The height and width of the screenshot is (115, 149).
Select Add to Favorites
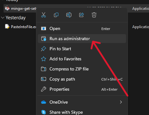click(x=82, y=59)
